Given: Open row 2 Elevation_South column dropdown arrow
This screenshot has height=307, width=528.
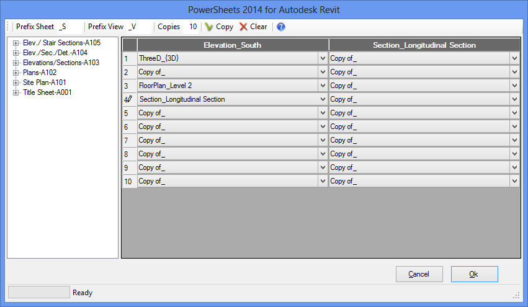Looking at the screenshot, I should [x=323, y=72].
